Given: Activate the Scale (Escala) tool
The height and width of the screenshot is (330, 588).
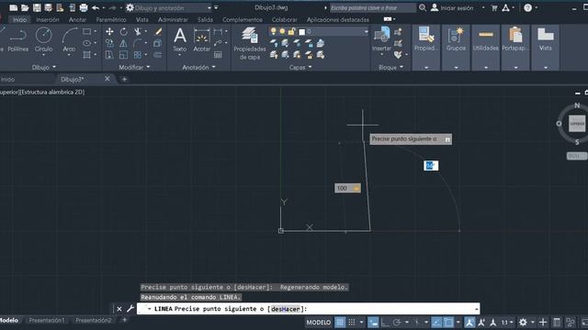Looking at the screenshot, I should [x=124, y=55].
